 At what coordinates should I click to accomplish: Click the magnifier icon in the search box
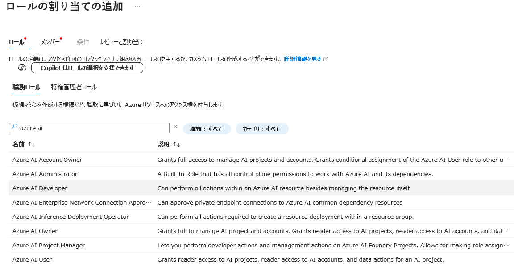point(14,127)
